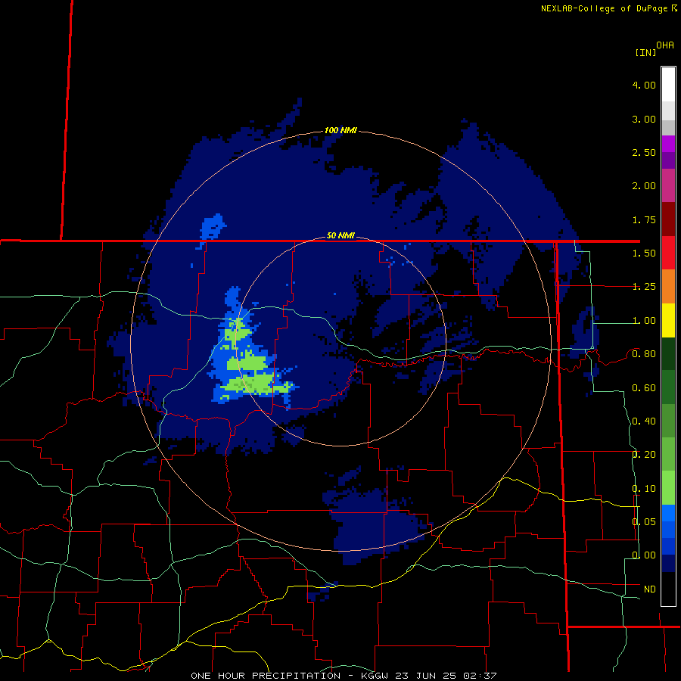Select the 0.10 legend value

(x=644, y=489)
